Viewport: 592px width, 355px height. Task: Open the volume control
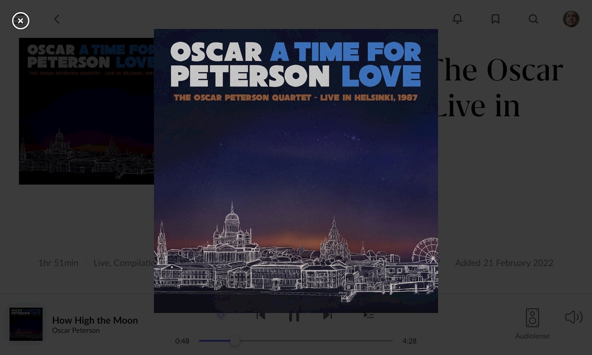pyautogui.click(x=574, y=317)
